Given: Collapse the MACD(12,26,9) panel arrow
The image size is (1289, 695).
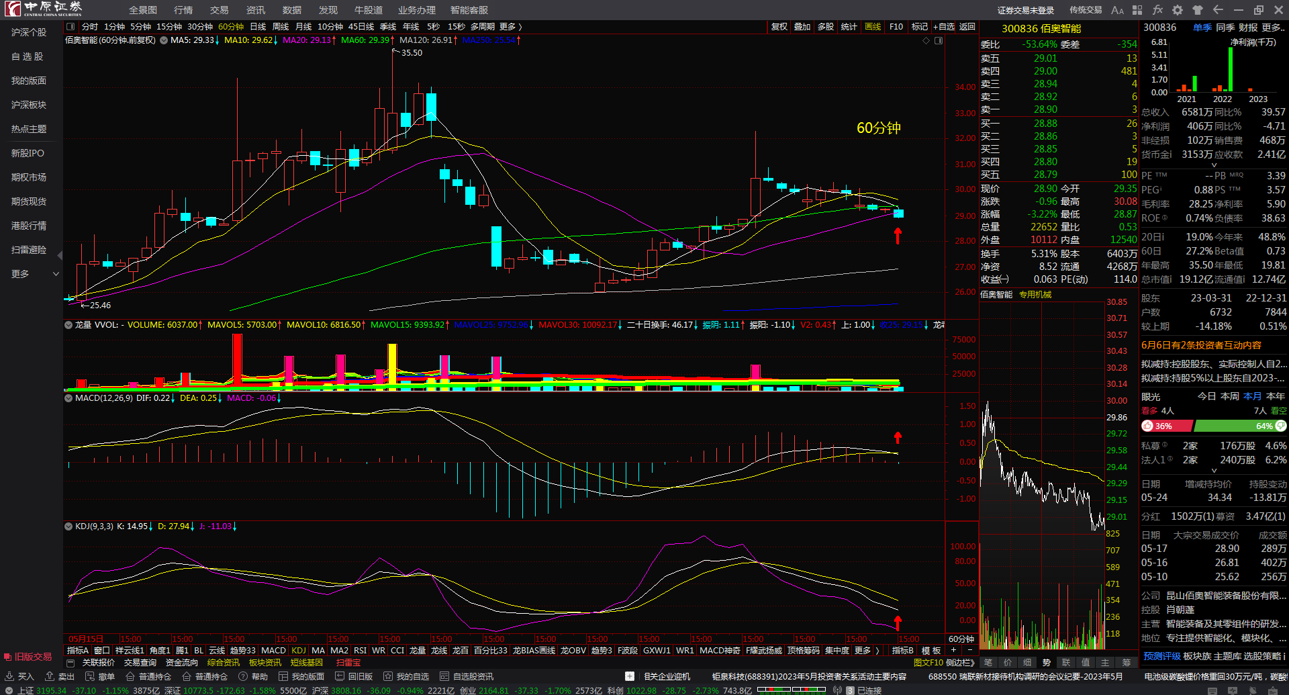Looking at the screenshot, I should click(x=68, y=398).
